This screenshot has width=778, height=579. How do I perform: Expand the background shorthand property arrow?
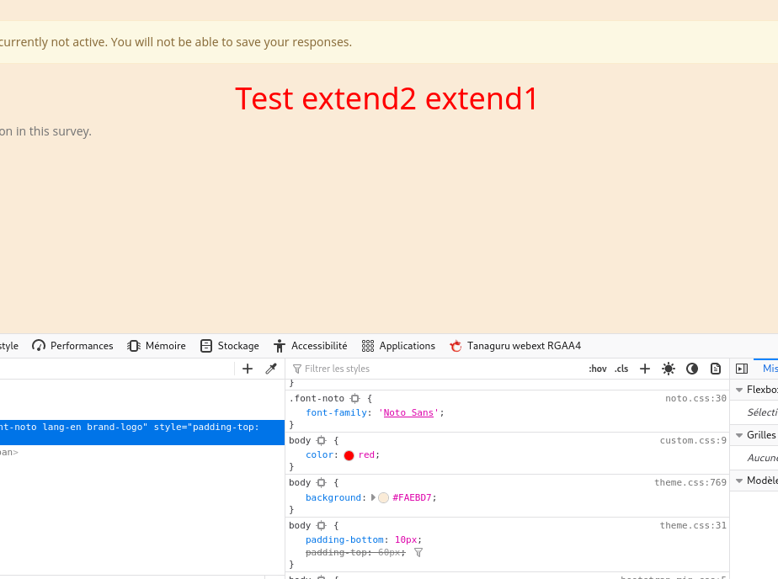click(373, 497)
